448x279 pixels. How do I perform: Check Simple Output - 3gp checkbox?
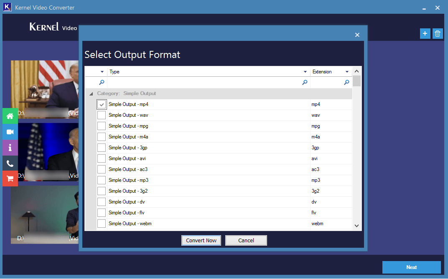pos(102,148)
